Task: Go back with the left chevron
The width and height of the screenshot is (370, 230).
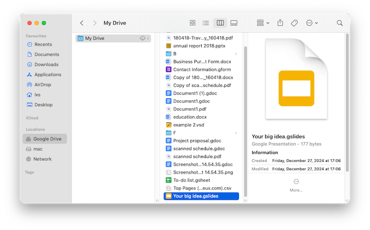Action: (82, 23)
